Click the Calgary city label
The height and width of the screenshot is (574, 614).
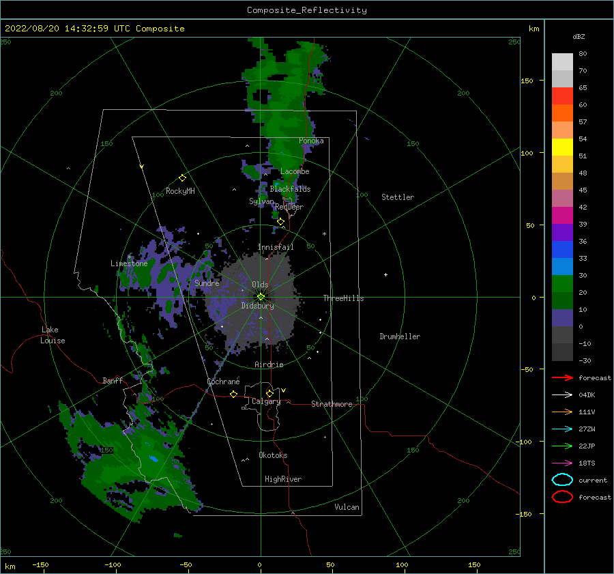coord(266,401)
